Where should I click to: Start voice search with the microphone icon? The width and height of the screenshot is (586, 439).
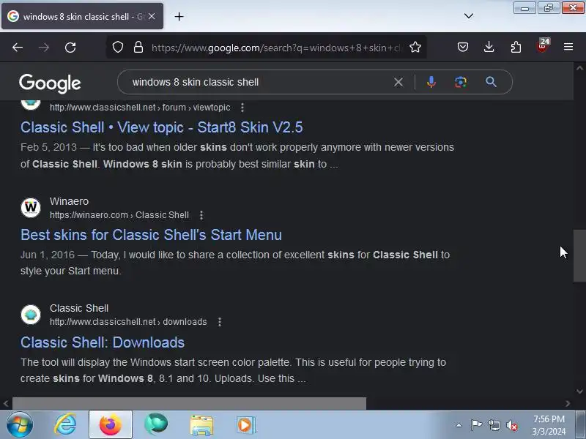(431, 82)
